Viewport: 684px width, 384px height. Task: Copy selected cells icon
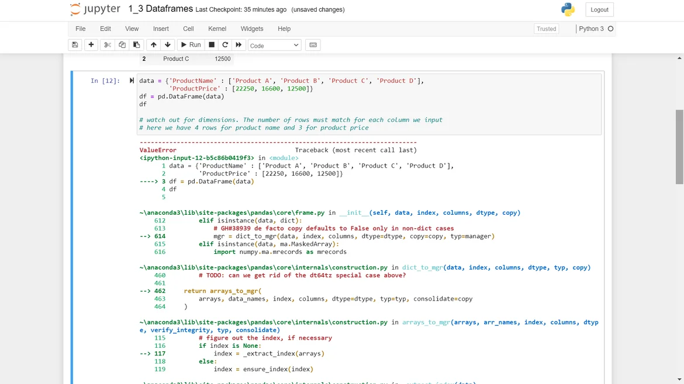point(122,45)
